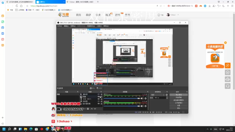
Task: Open the browser address bar history dropdown arrow
Action: (x=164, y=6)
